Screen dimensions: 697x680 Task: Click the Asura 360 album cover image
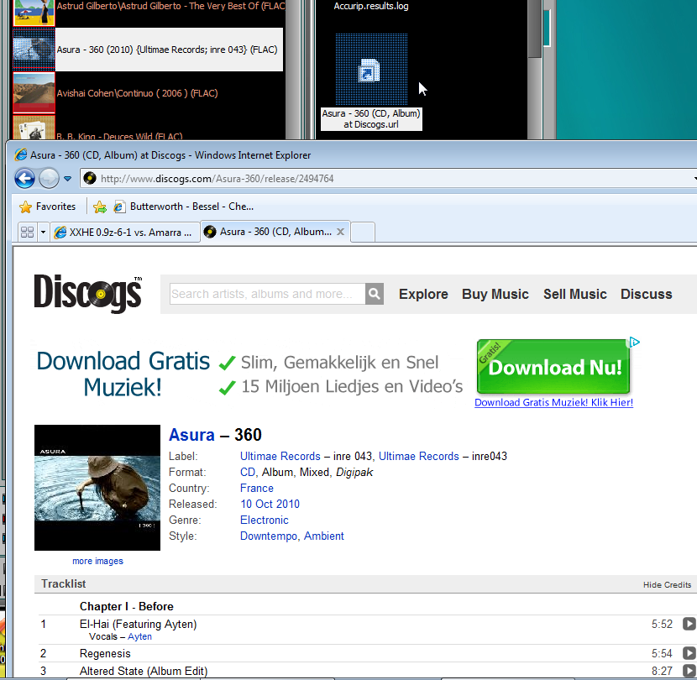coord(97,488)
